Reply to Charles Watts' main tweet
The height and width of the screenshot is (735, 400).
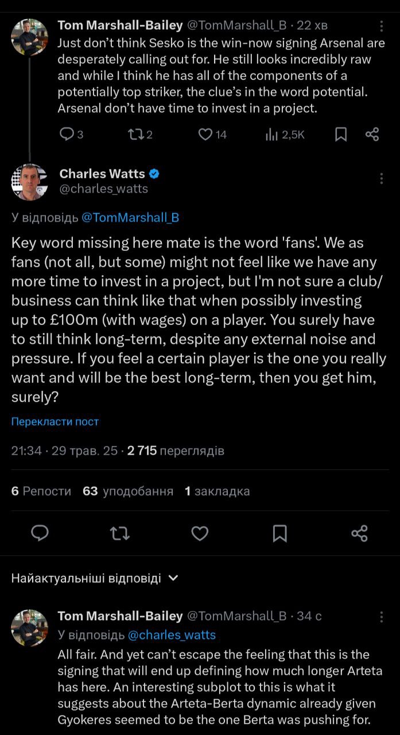[40, 533]
